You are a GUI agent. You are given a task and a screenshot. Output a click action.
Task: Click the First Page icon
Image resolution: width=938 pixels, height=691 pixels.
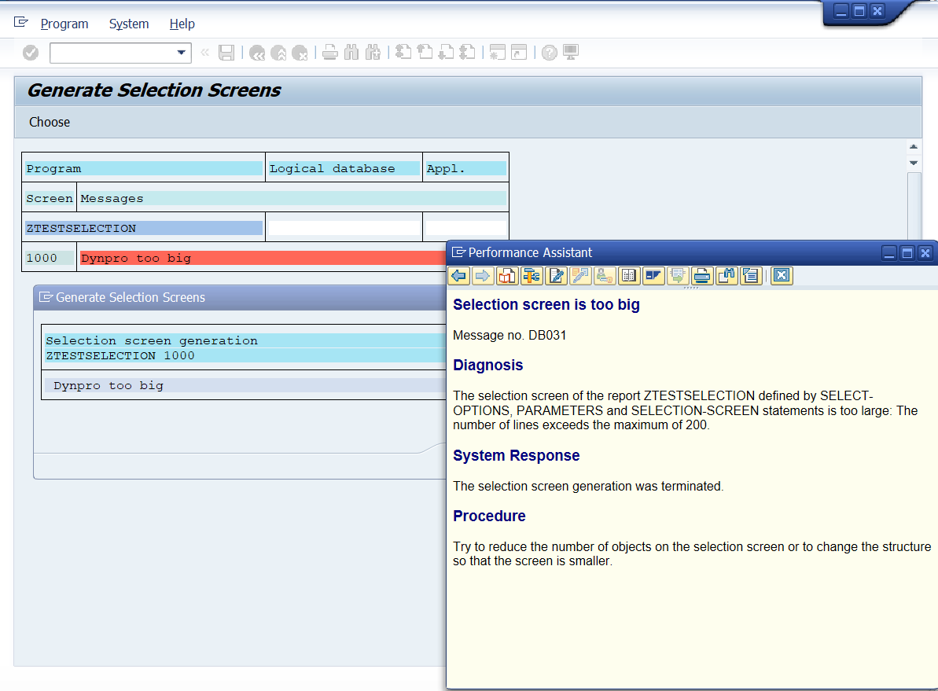pos(403,53)
